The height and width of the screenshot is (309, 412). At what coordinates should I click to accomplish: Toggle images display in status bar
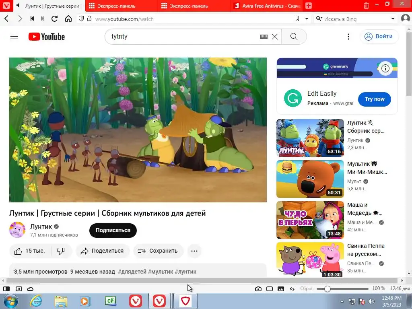(x=280, y=289)
